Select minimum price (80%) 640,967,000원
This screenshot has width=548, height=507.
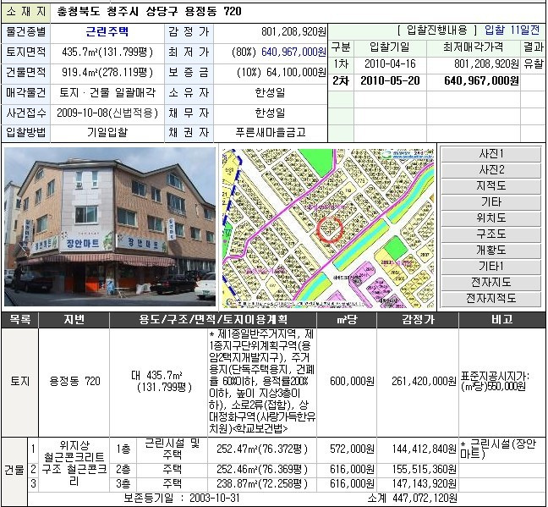[x=279, y=52]
